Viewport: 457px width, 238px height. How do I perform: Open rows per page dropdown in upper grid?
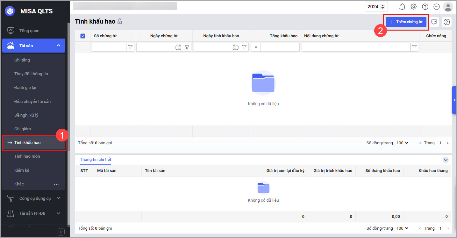tap(403, 143)
